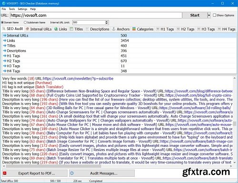Click the 'H1 tag is not unique (Batch Translator)' line
The height and width of the screenshot is (183, 238).
(x=33, y=87)
